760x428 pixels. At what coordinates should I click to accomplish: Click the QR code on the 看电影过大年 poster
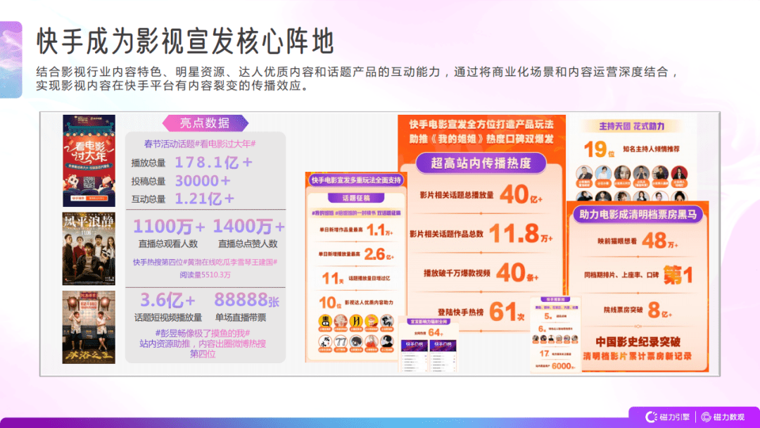pyautogui.click(x=89, y=183)
